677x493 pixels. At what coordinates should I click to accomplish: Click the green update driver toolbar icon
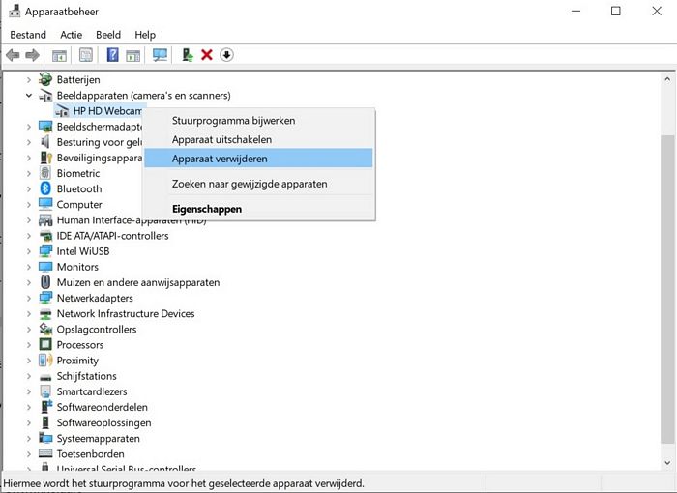188,55
